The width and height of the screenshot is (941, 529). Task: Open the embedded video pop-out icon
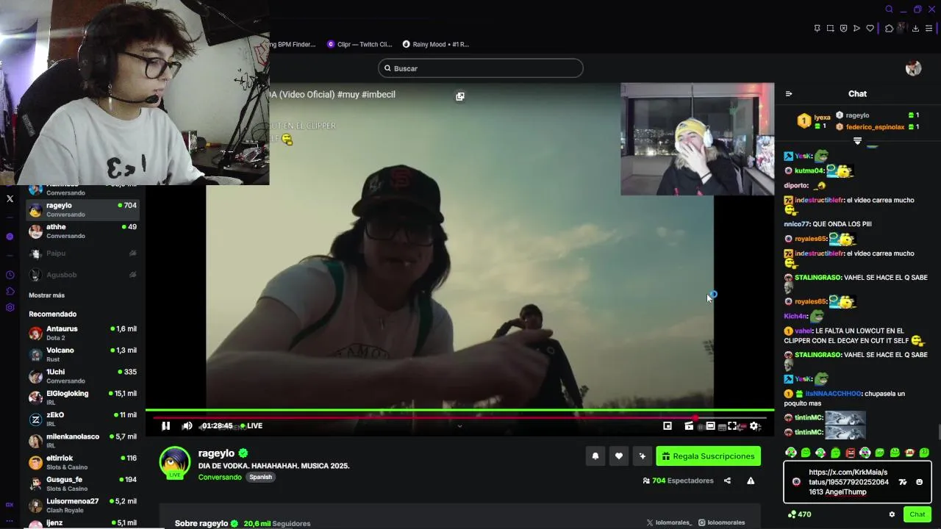(x=460, y=96)
